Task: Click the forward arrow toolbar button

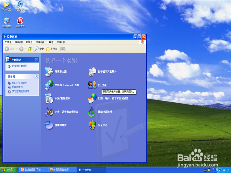Action: point(21,49)
